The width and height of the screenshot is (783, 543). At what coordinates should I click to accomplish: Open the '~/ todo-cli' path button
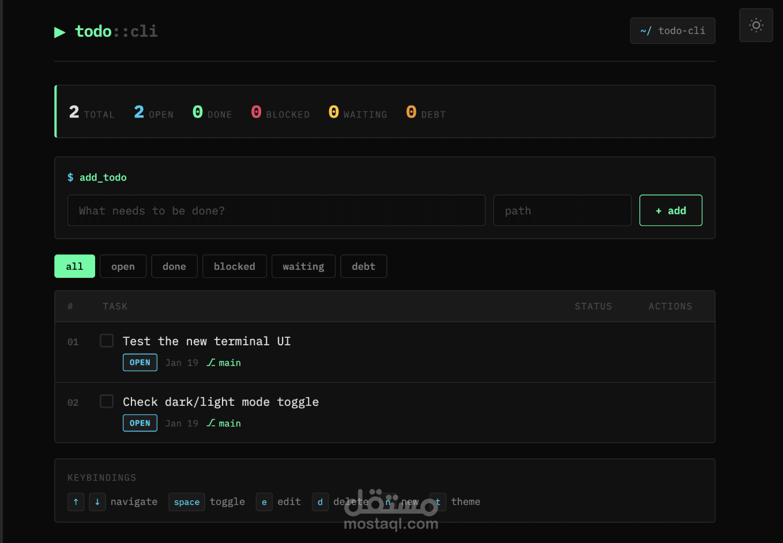coord(672,31)
